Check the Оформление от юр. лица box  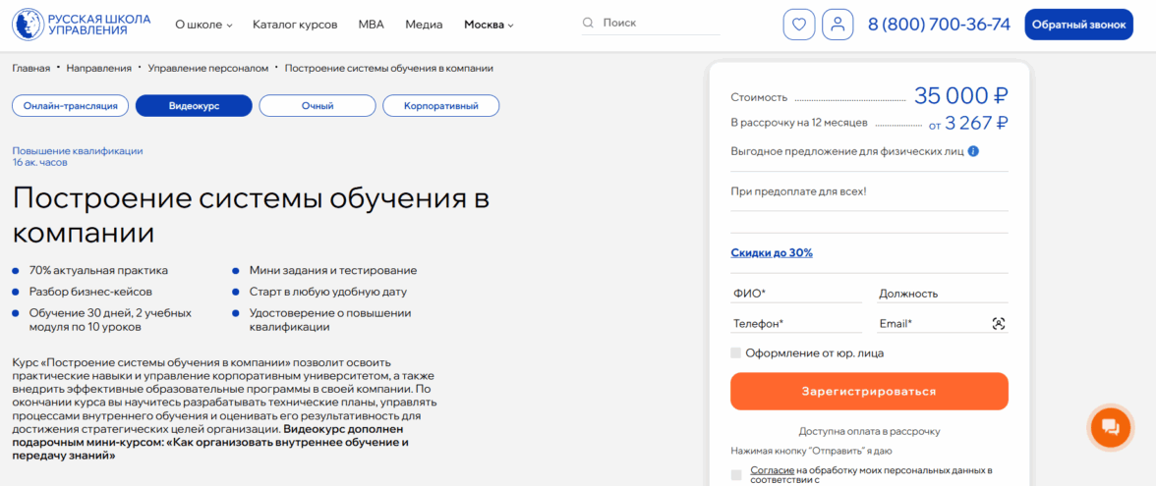735,352
